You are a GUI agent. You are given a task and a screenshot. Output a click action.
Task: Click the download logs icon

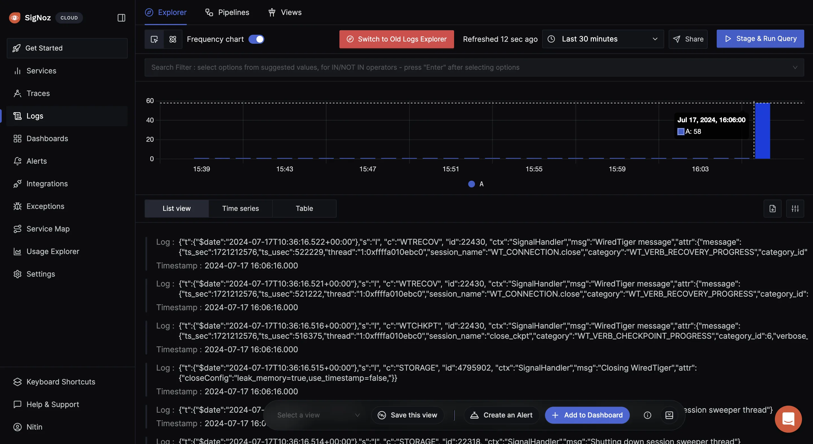[772, 209]
